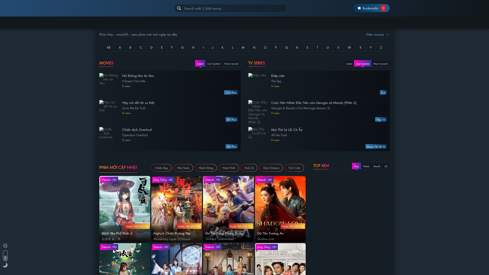Filter by Hoạt Hình category

(x=228, y=168)
